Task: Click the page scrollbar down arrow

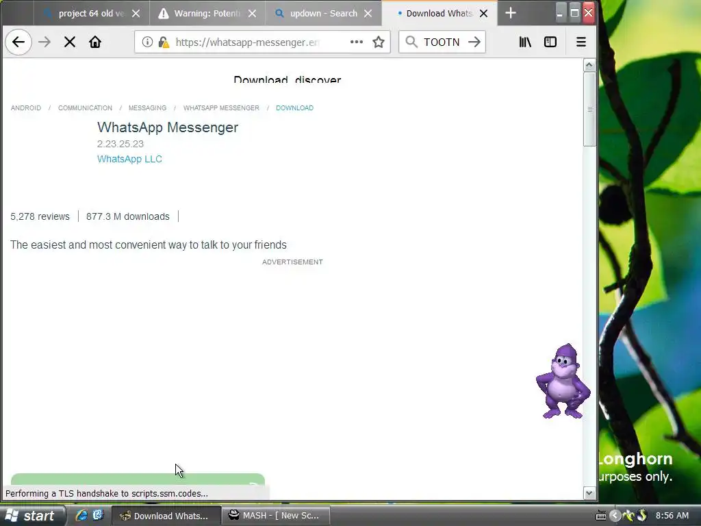Action: [589, 493]
